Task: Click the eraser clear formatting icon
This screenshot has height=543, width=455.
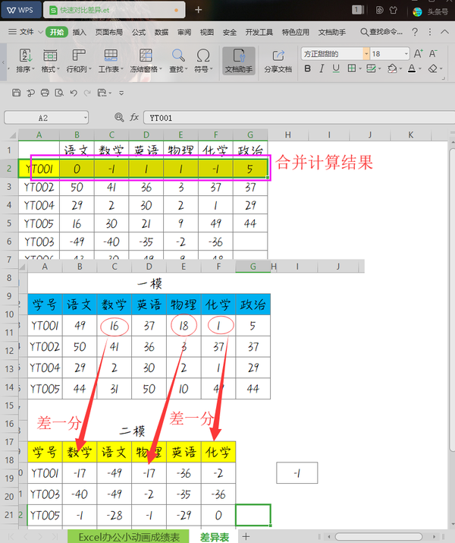Action: tap(433, 68)
